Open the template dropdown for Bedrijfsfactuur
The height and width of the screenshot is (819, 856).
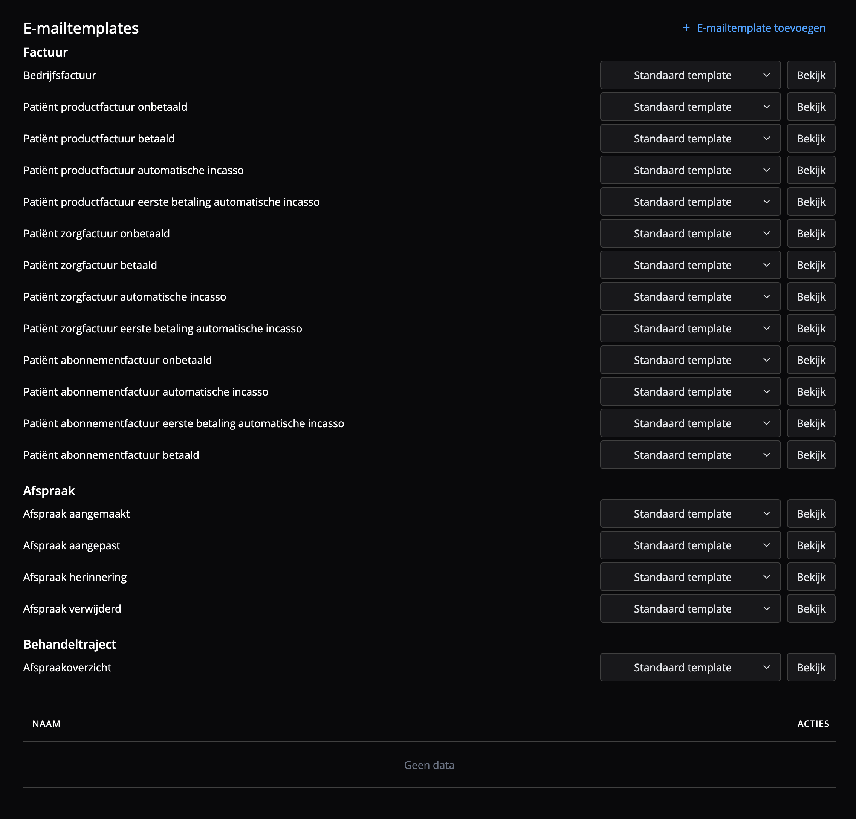tap(690, 75)
